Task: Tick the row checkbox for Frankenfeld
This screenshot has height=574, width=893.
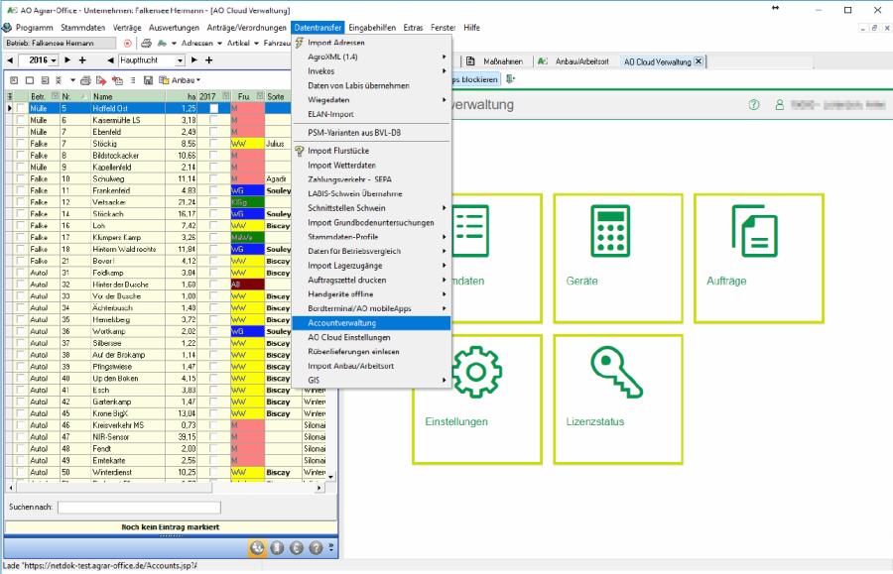Action: coord(20,189)
